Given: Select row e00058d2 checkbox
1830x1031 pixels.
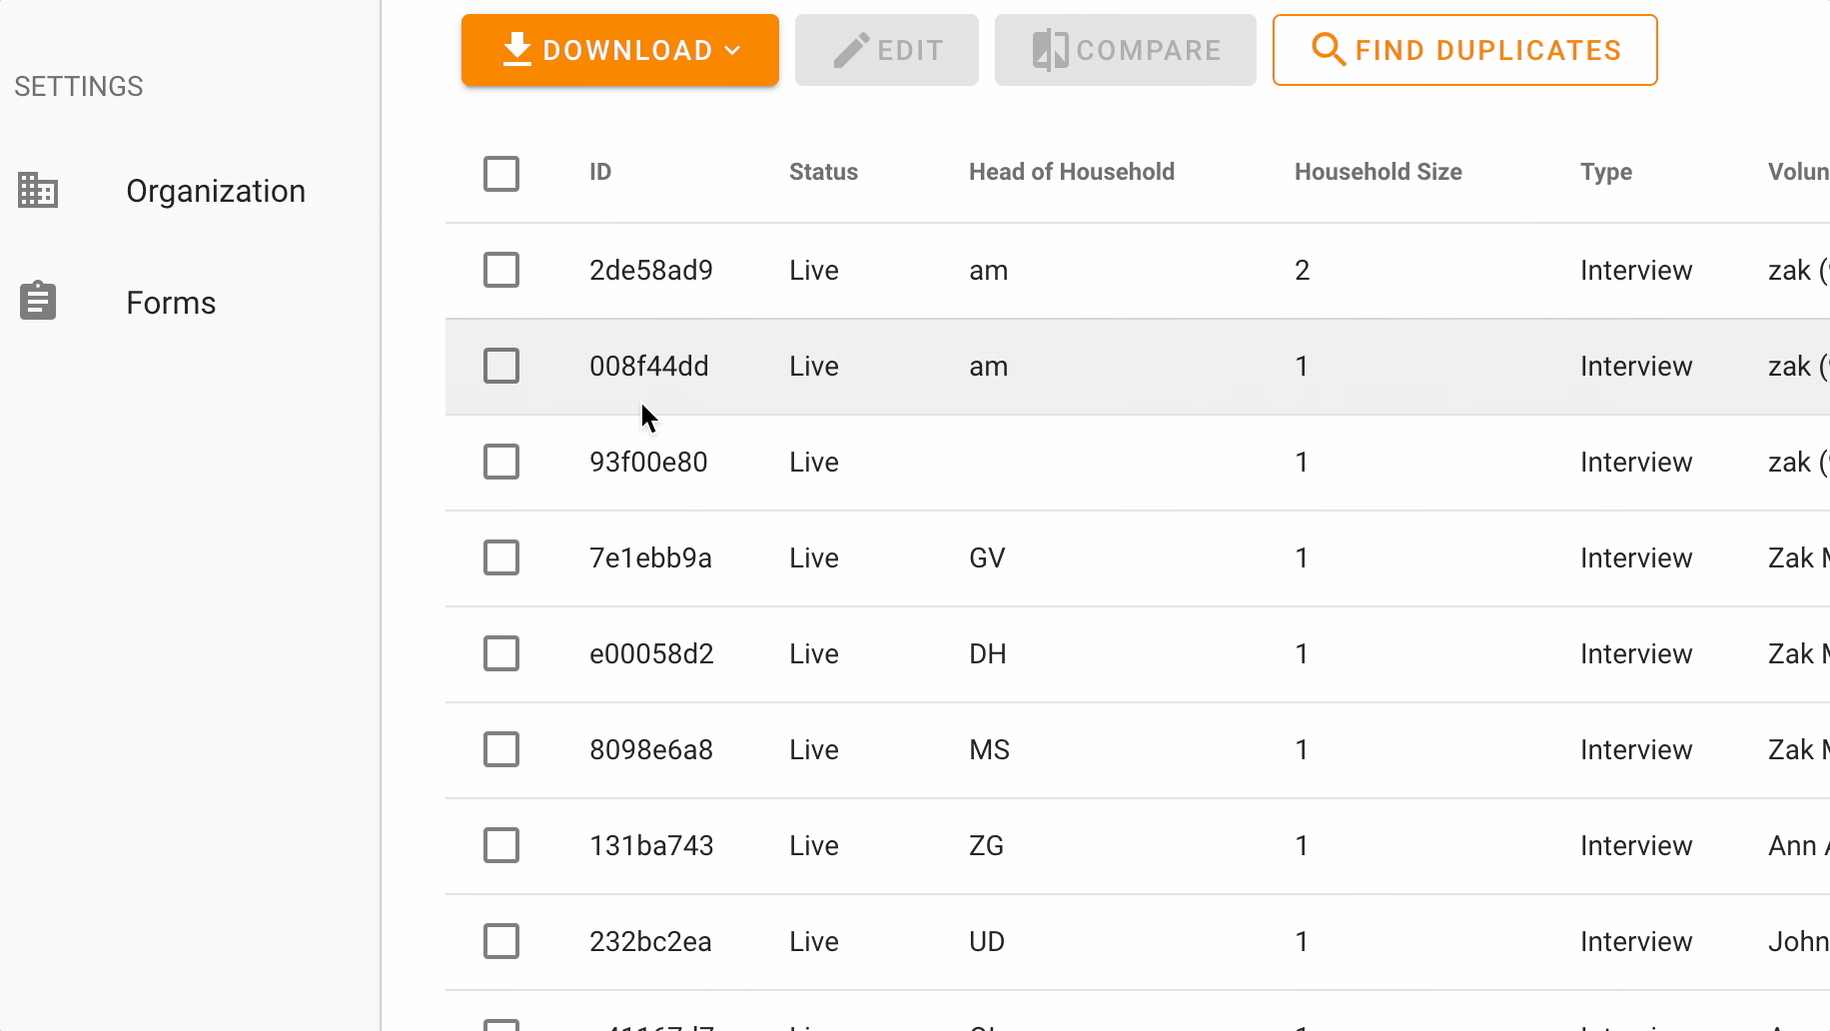Looking at the screenshot, I should coord(501,653).
